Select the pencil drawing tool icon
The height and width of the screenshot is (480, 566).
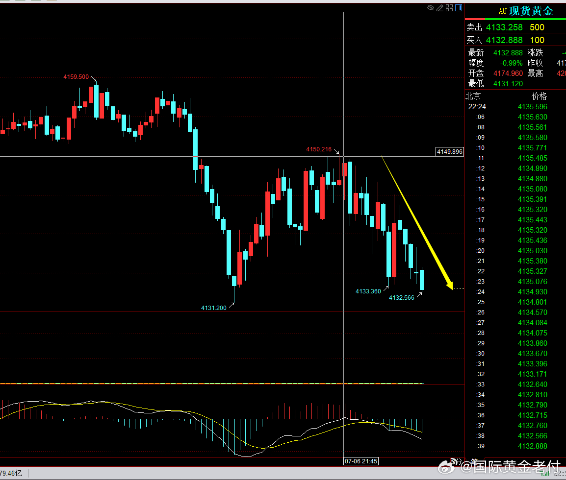click(x=440, y=8)
